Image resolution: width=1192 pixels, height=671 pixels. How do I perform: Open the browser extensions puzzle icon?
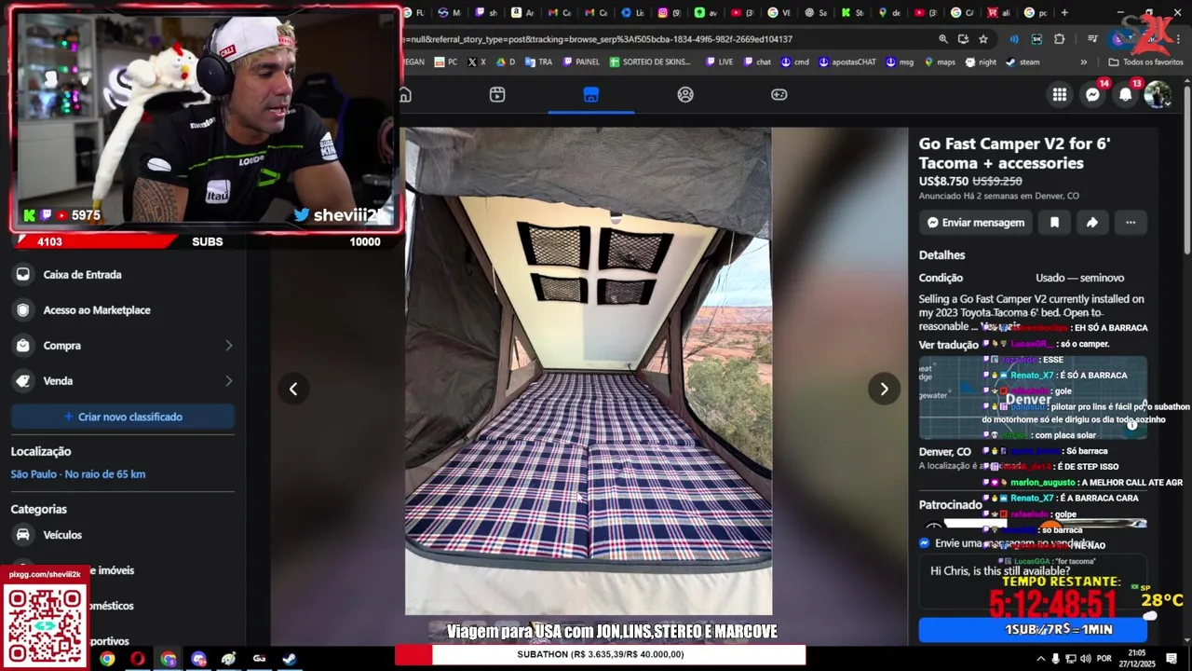[1060, 39]
